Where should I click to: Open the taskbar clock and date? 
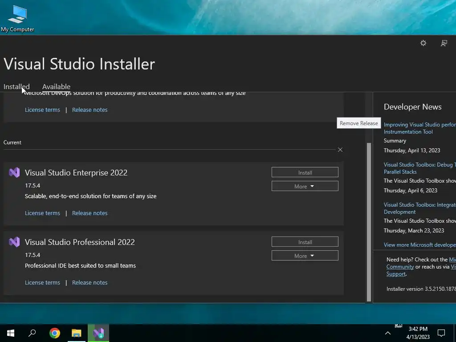(x=418, y=333)
